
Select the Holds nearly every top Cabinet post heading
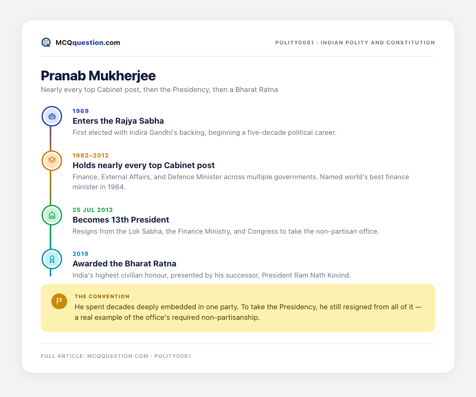point(143,165)
